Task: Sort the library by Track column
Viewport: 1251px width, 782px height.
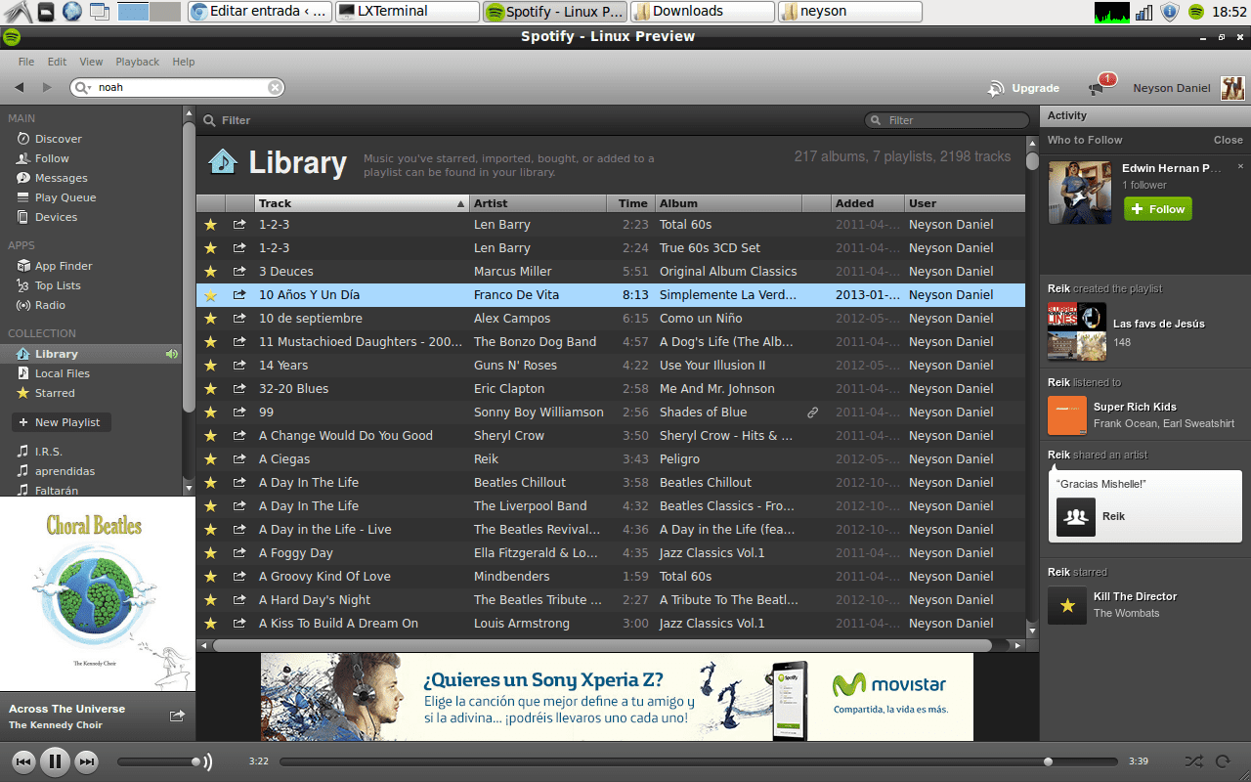Action: (362, 203)
